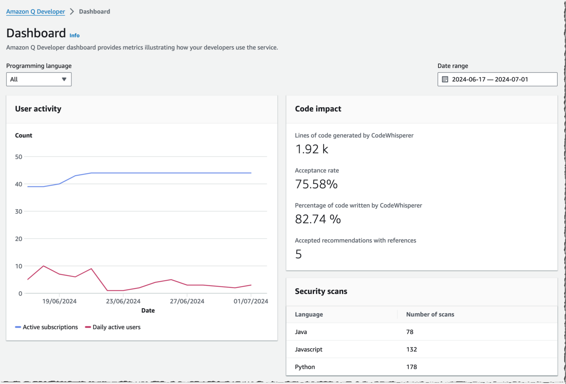Open the Amazon Q Developer breadcrumb link
The width and height of the screenshot is (566, 384).
click(36, 12)
